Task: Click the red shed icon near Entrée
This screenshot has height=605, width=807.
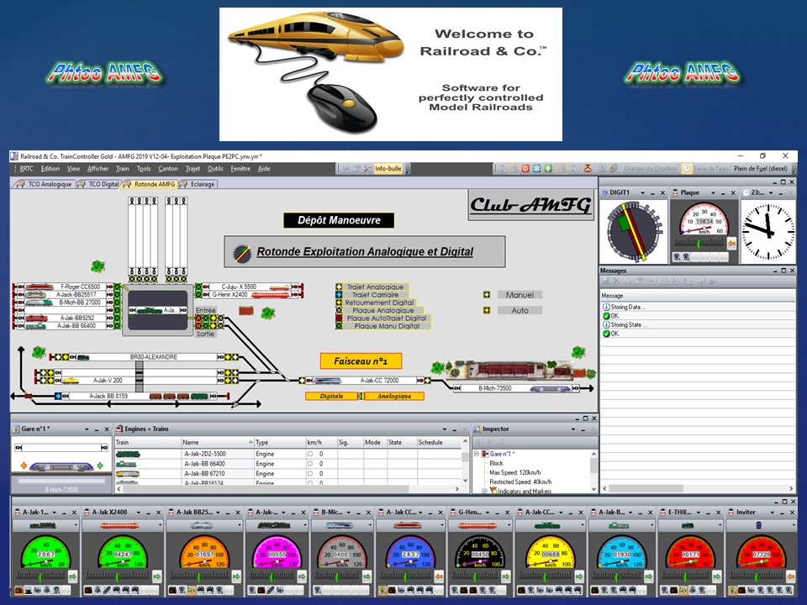Action: [x=246, y=311]
